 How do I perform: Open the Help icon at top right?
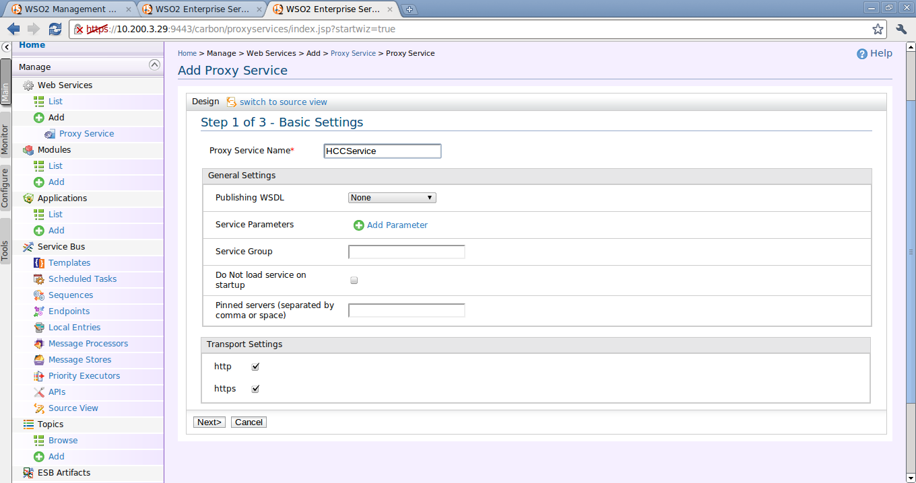coord(862,53)
